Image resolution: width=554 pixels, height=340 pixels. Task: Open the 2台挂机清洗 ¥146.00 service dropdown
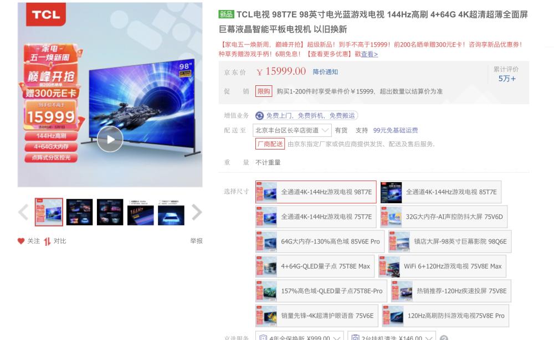(x=392, y=336)
